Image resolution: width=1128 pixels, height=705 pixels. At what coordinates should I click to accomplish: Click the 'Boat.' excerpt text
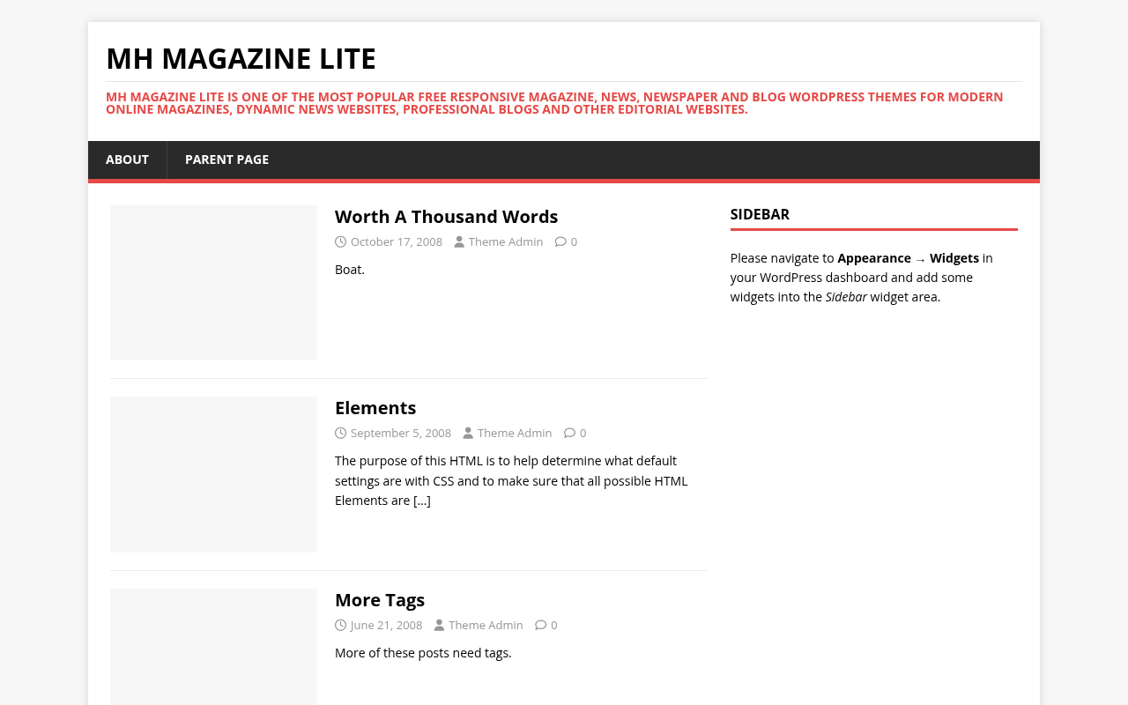coord(350,270)
